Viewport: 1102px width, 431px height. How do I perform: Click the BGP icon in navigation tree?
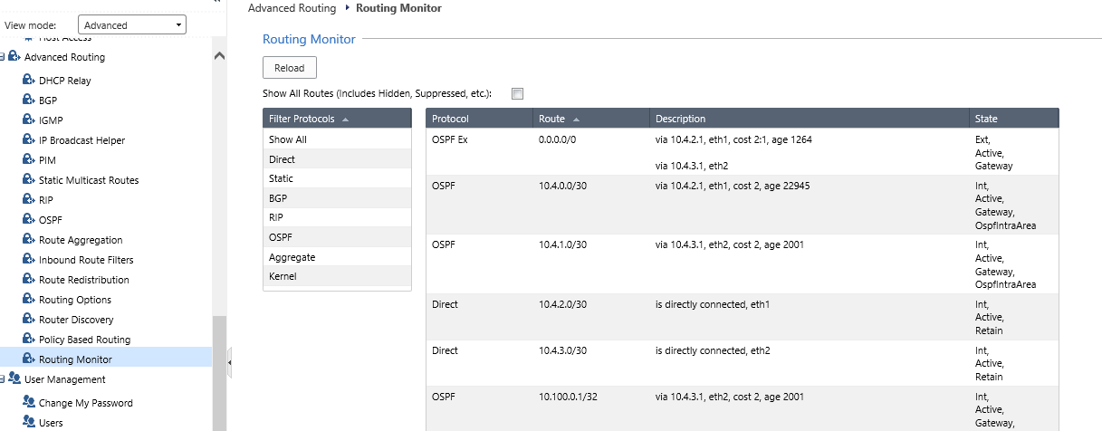(28, 101)
